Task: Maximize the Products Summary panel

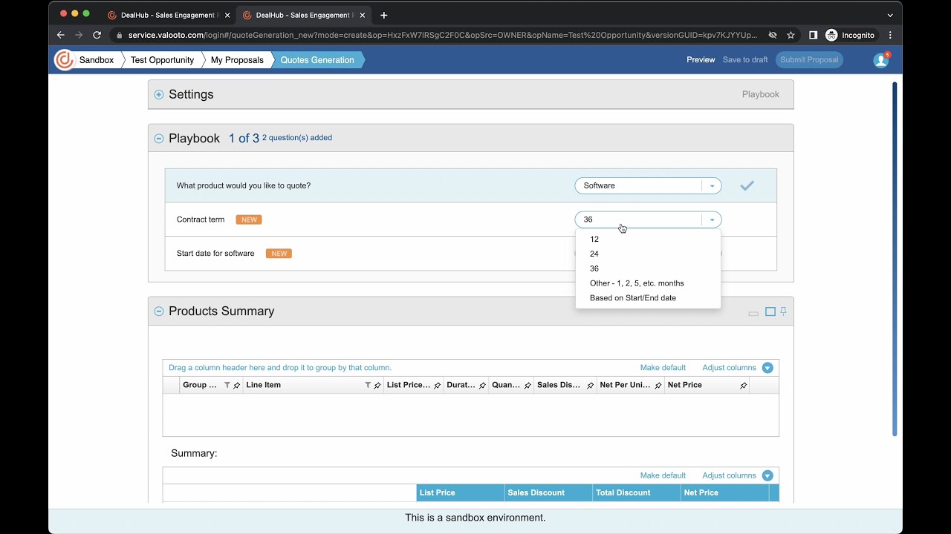Action: point(770,312)
